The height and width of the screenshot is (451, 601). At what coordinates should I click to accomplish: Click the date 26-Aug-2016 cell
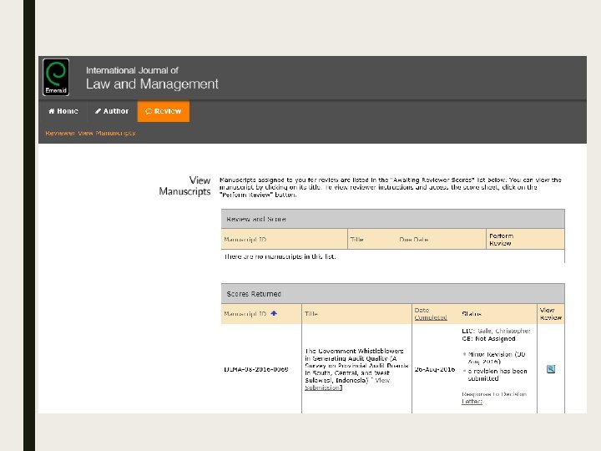click(x=435, y=369)
